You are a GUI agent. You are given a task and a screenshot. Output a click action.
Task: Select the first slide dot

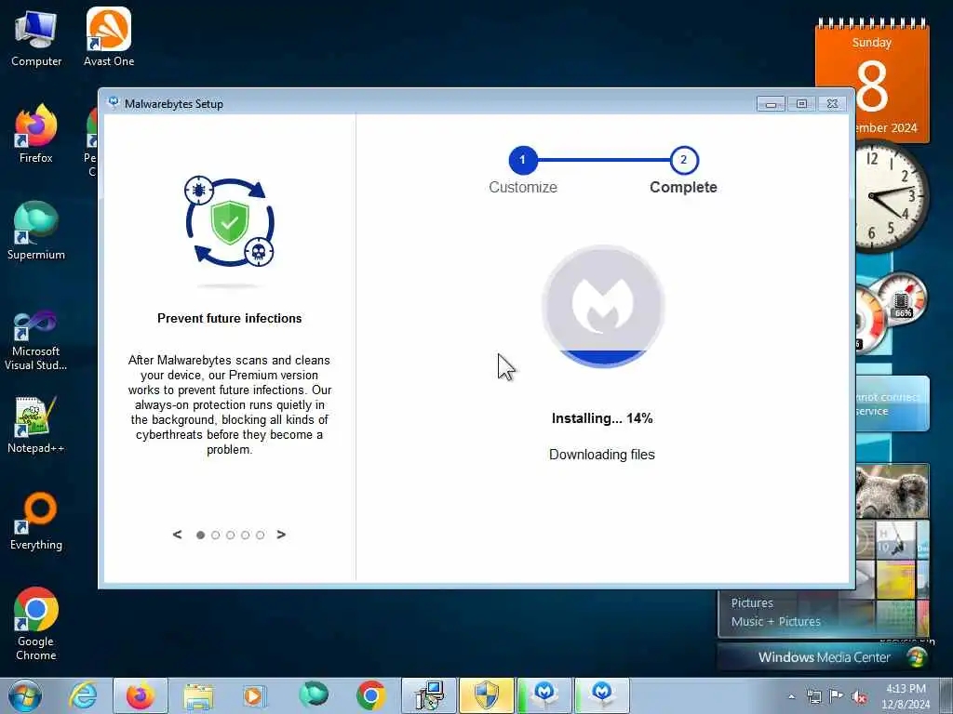click(x=201, y=535)
